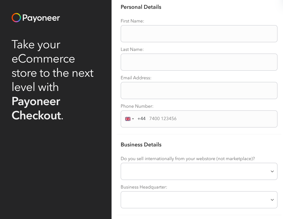Viewport: 283px width, 219px height.
Task: Click chevron in sell internationally dropdown
Action: (x=272, y=171)
